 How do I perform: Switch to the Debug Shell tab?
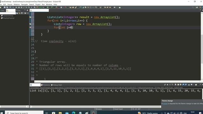56,85
